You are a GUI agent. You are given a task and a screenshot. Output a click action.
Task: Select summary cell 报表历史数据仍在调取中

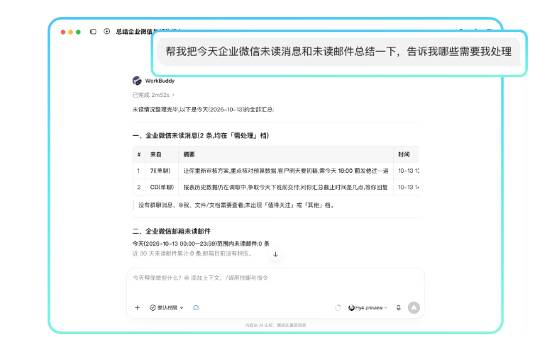pos(286,187)
